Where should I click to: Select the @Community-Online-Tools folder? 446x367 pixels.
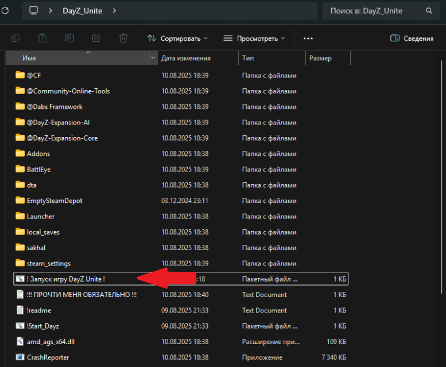click(181, 91)
